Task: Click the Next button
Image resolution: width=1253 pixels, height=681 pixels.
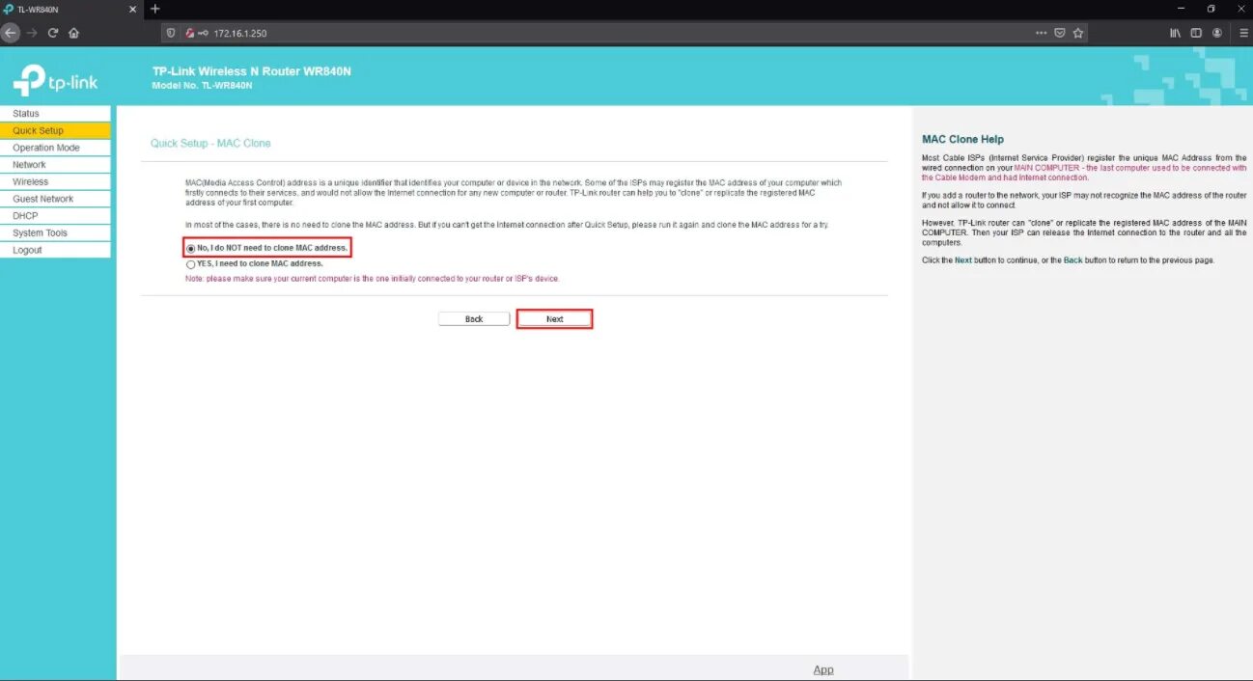Action: click(x=554, y=319)
